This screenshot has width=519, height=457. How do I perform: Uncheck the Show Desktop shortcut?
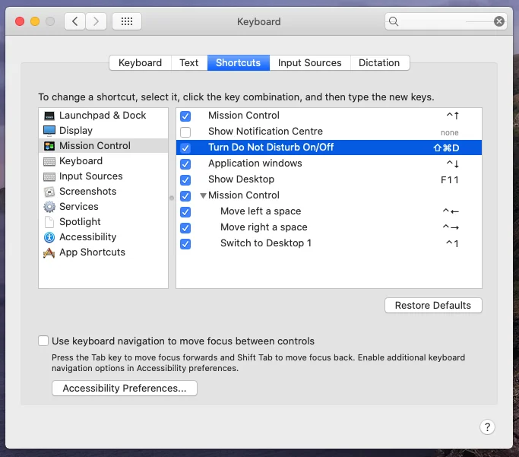(x=185, y=180)
